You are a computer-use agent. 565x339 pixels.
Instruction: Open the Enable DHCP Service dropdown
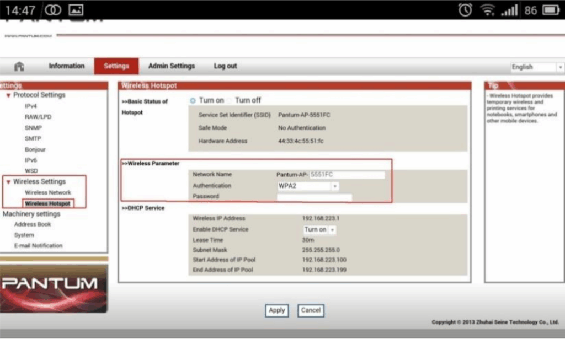point(320,229)
